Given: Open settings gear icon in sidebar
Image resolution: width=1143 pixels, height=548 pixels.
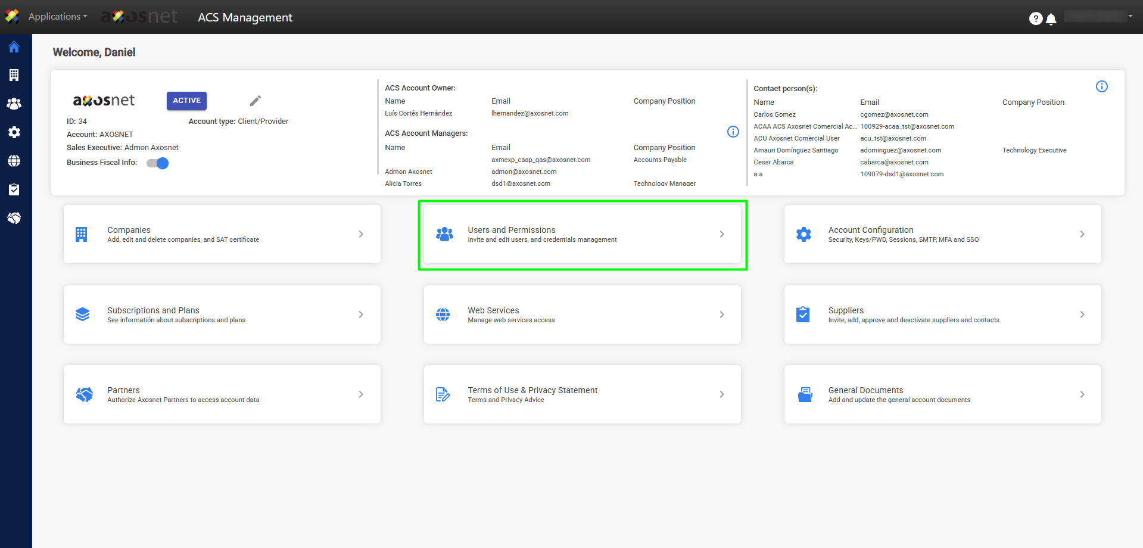Looking at the screenshot, I should 14,132.
